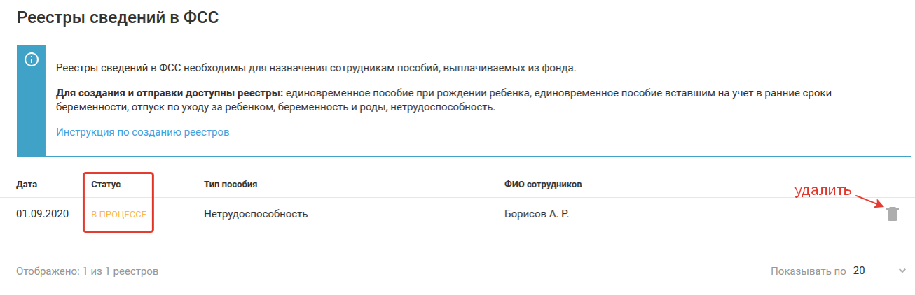Image resolution: width=915 pixels, height=295 pixels.
Task: Click the Тип пособия column header
Action: (231, 185)
